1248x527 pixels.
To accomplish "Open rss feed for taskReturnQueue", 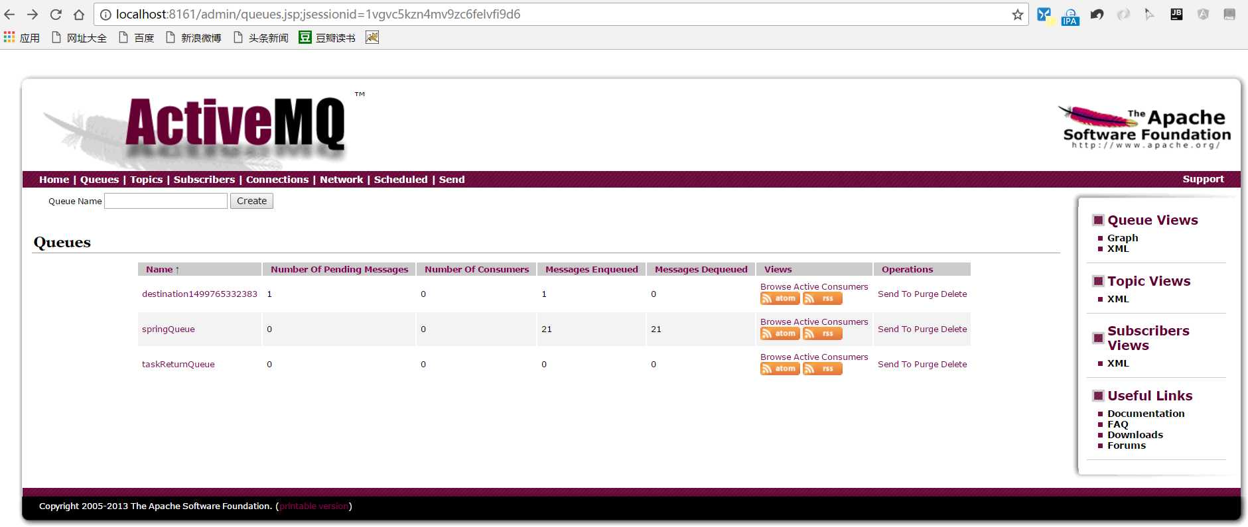I will point(823,369).
